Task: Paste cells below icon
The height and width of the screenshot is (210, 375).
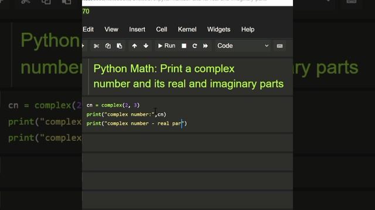Action: 120,46
